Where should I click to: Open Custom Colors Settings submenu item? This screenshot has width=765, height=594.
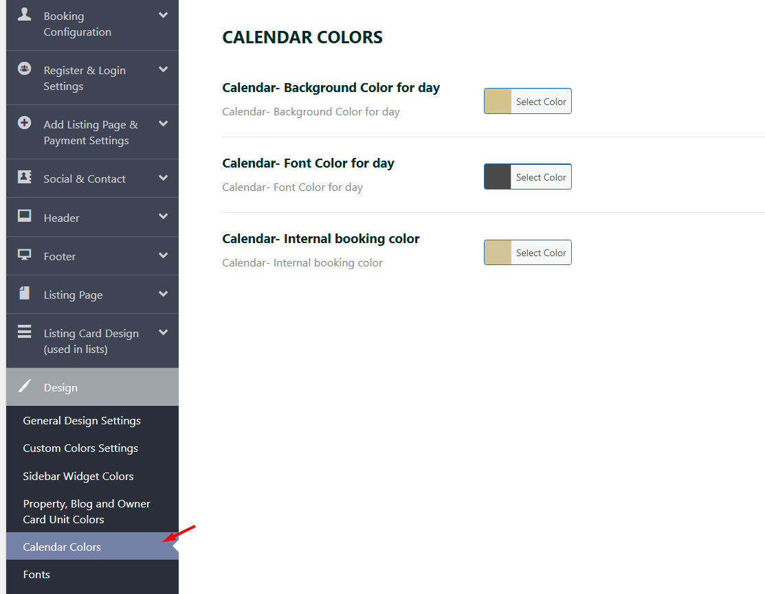click(x=80, y=448)
